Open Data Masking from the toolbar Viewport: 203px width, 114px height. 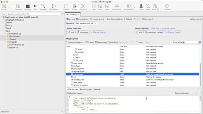coord(116,7)
